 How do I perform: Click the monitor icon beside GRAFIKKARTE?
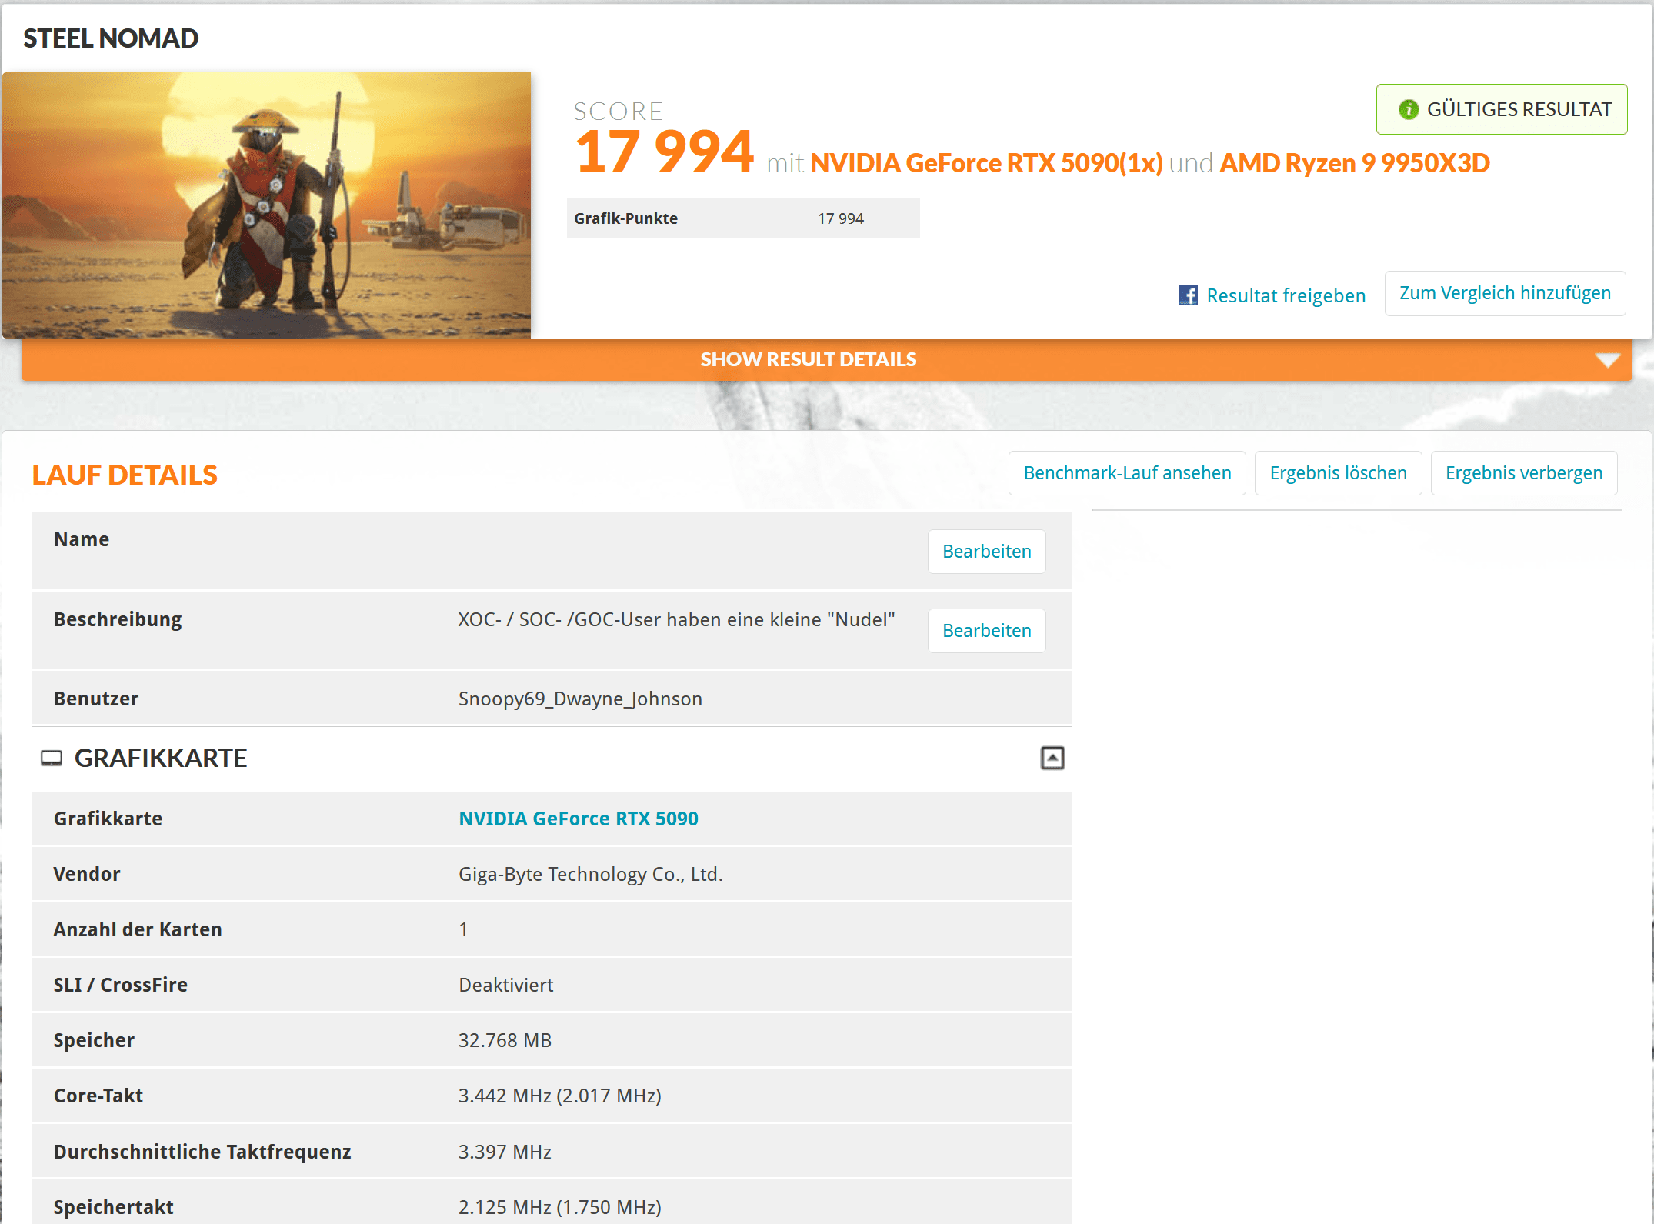coord(51,759)
